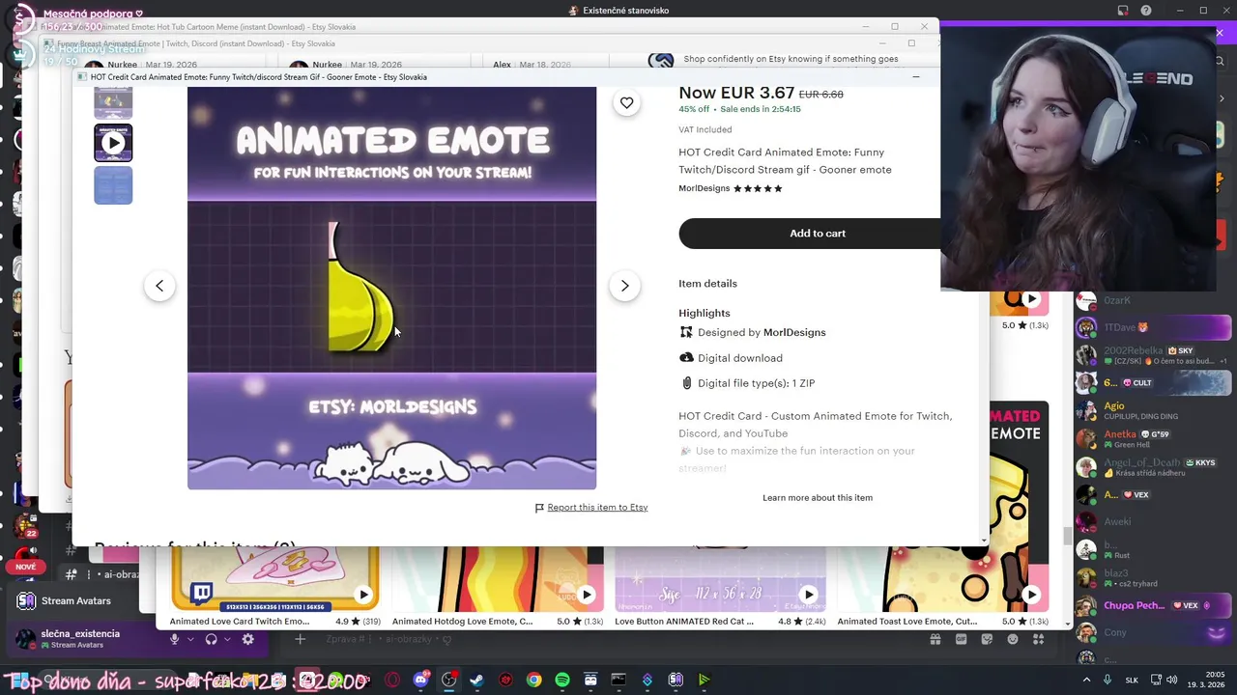
Task: Play the Love Button ANIMATED Red Cat preview
Action: pos(808,595)
